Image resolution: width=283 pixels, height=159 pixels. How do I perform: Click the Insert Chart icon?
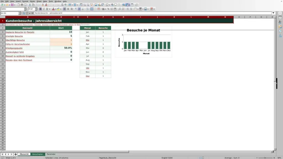pos(99,5)
